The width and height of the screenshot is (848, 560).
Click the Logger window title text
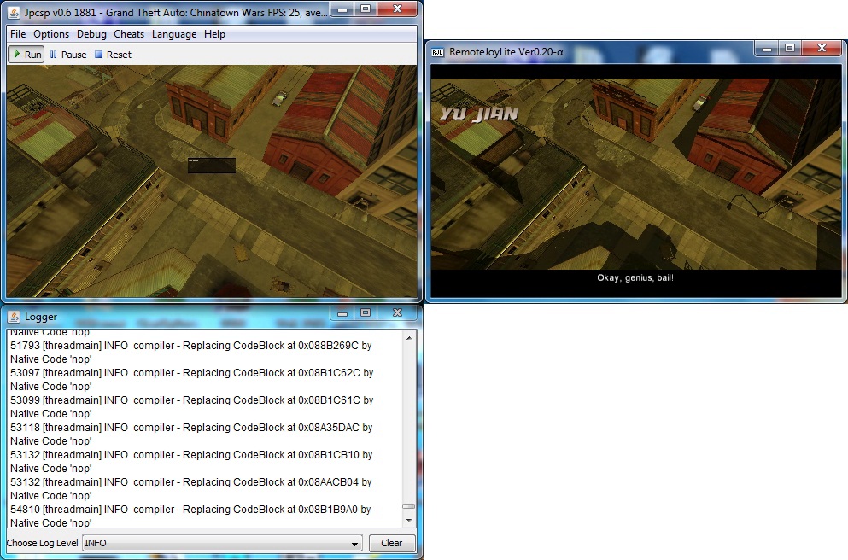(41, 317)
